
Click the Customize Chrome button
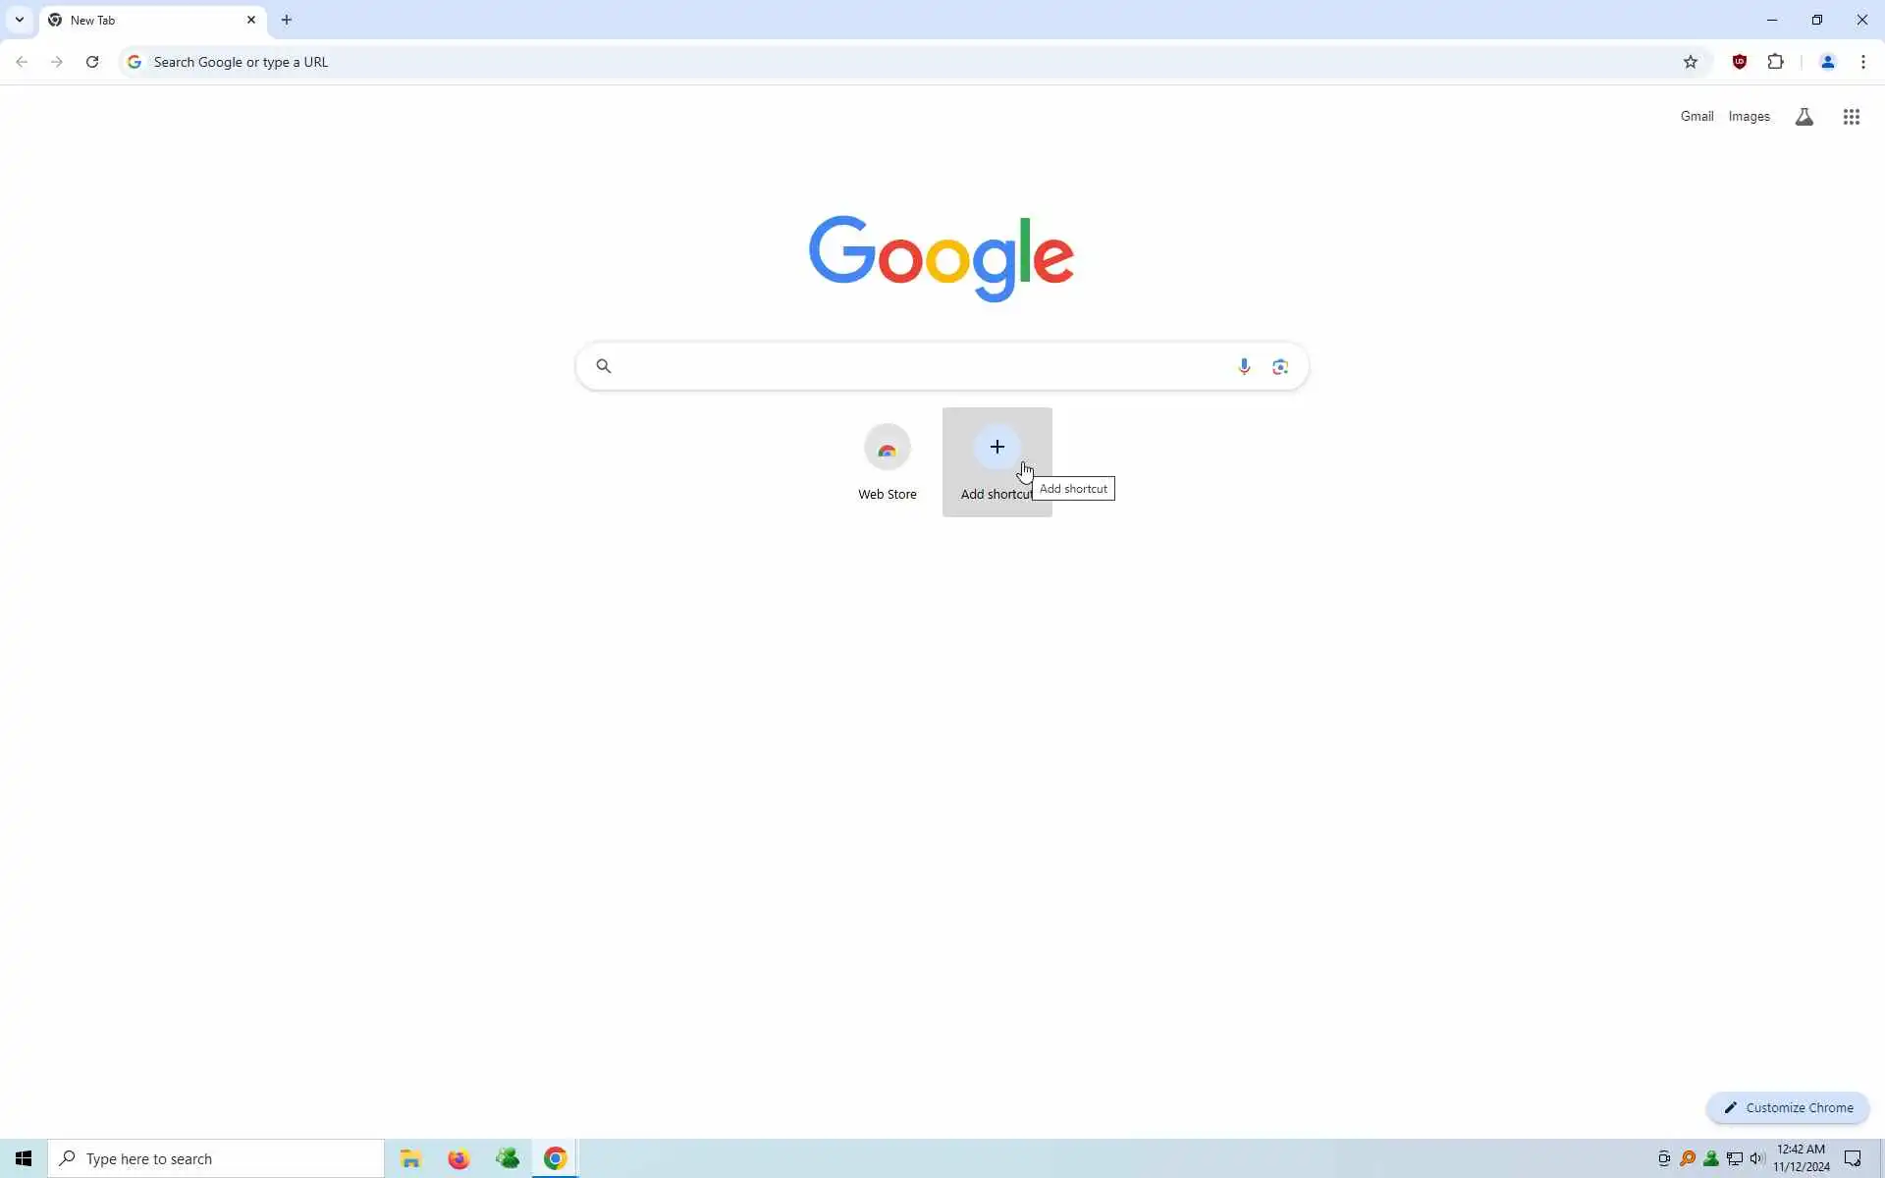[x=1787, y=1107]
